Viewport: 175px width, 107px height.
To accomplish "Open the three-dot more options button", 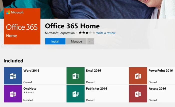I will tap(91, 41).
